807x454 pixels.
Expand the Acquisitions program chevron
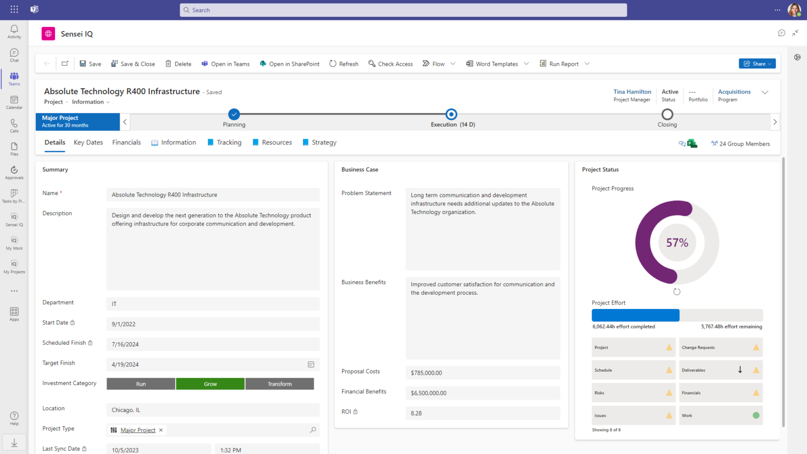click(765, 91)
